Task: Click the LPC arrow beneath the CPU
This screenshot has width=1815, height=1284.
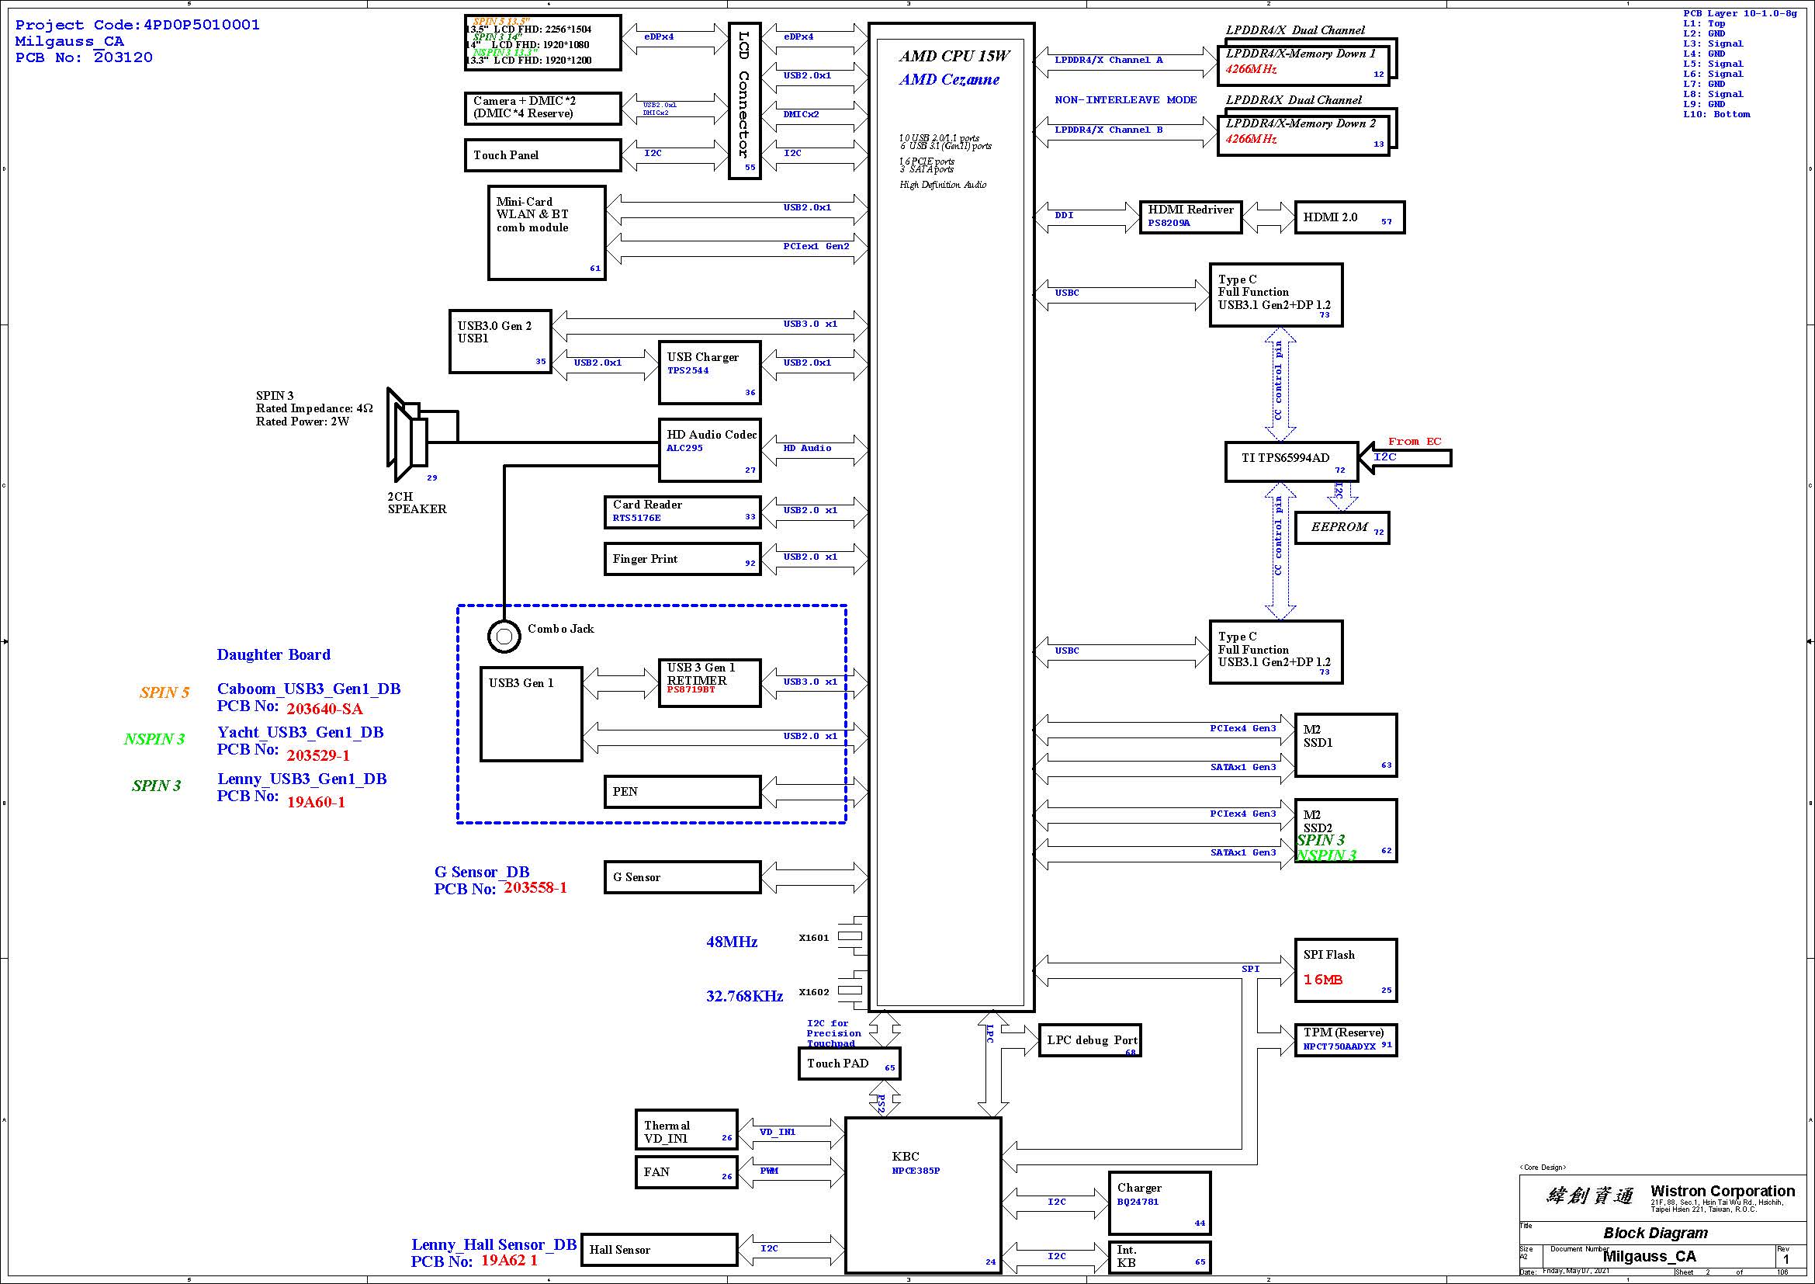Action: click(x=993, y=1064)
